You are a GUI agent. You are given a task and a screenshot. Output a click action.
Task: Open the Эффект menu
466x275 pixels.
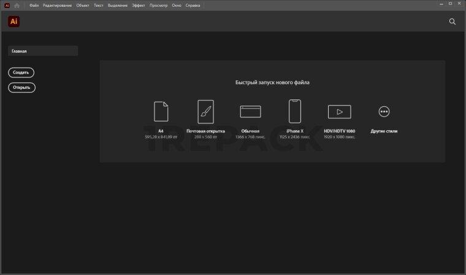click(x=139, y=5)
